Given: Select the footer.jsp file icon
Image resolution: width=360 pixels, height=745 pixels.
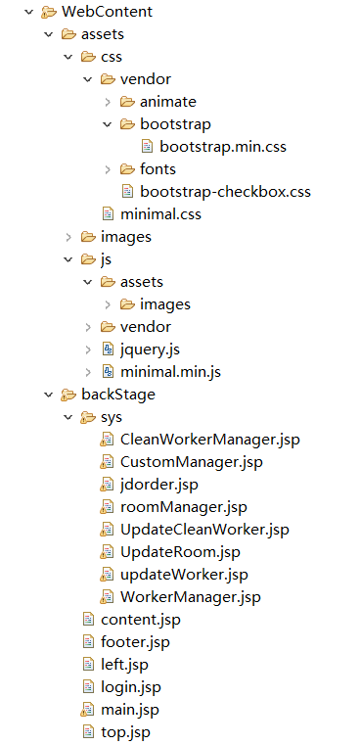Looking at the screenshot, I should 89,642.
